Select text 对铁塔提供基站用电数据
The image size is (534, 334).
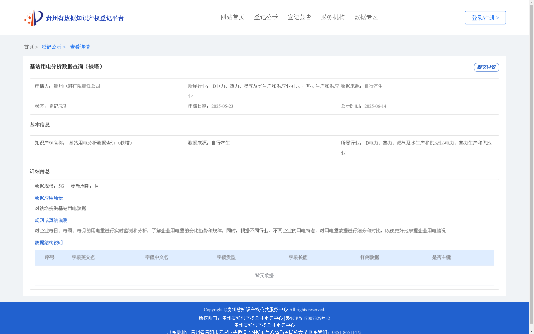click(x=60, y=208)
